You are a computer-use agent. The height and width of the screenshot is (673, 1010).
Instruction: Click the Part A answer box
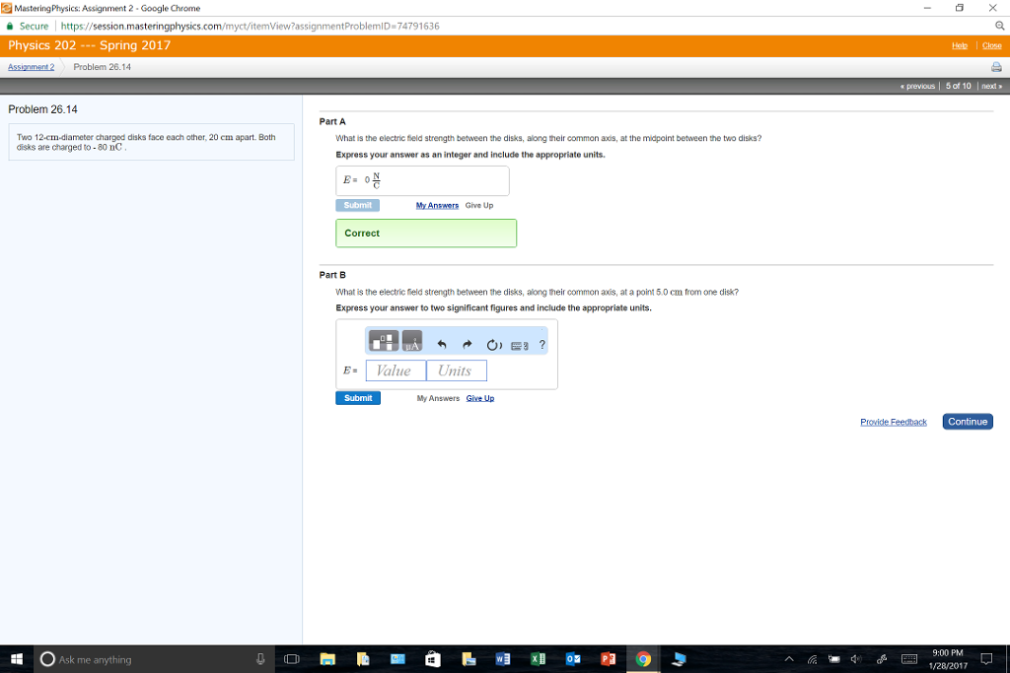(422, 180)
